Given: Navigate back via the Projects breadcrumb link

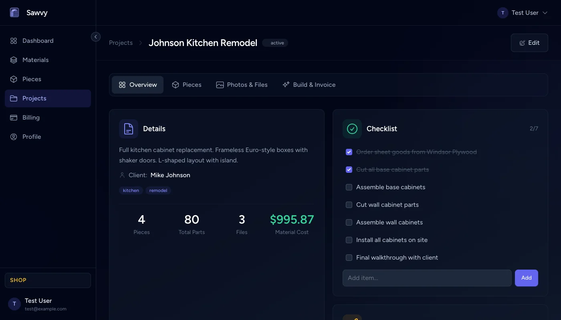Looking at the screenshot, I should pyautogui.click(x=121, y=42).
